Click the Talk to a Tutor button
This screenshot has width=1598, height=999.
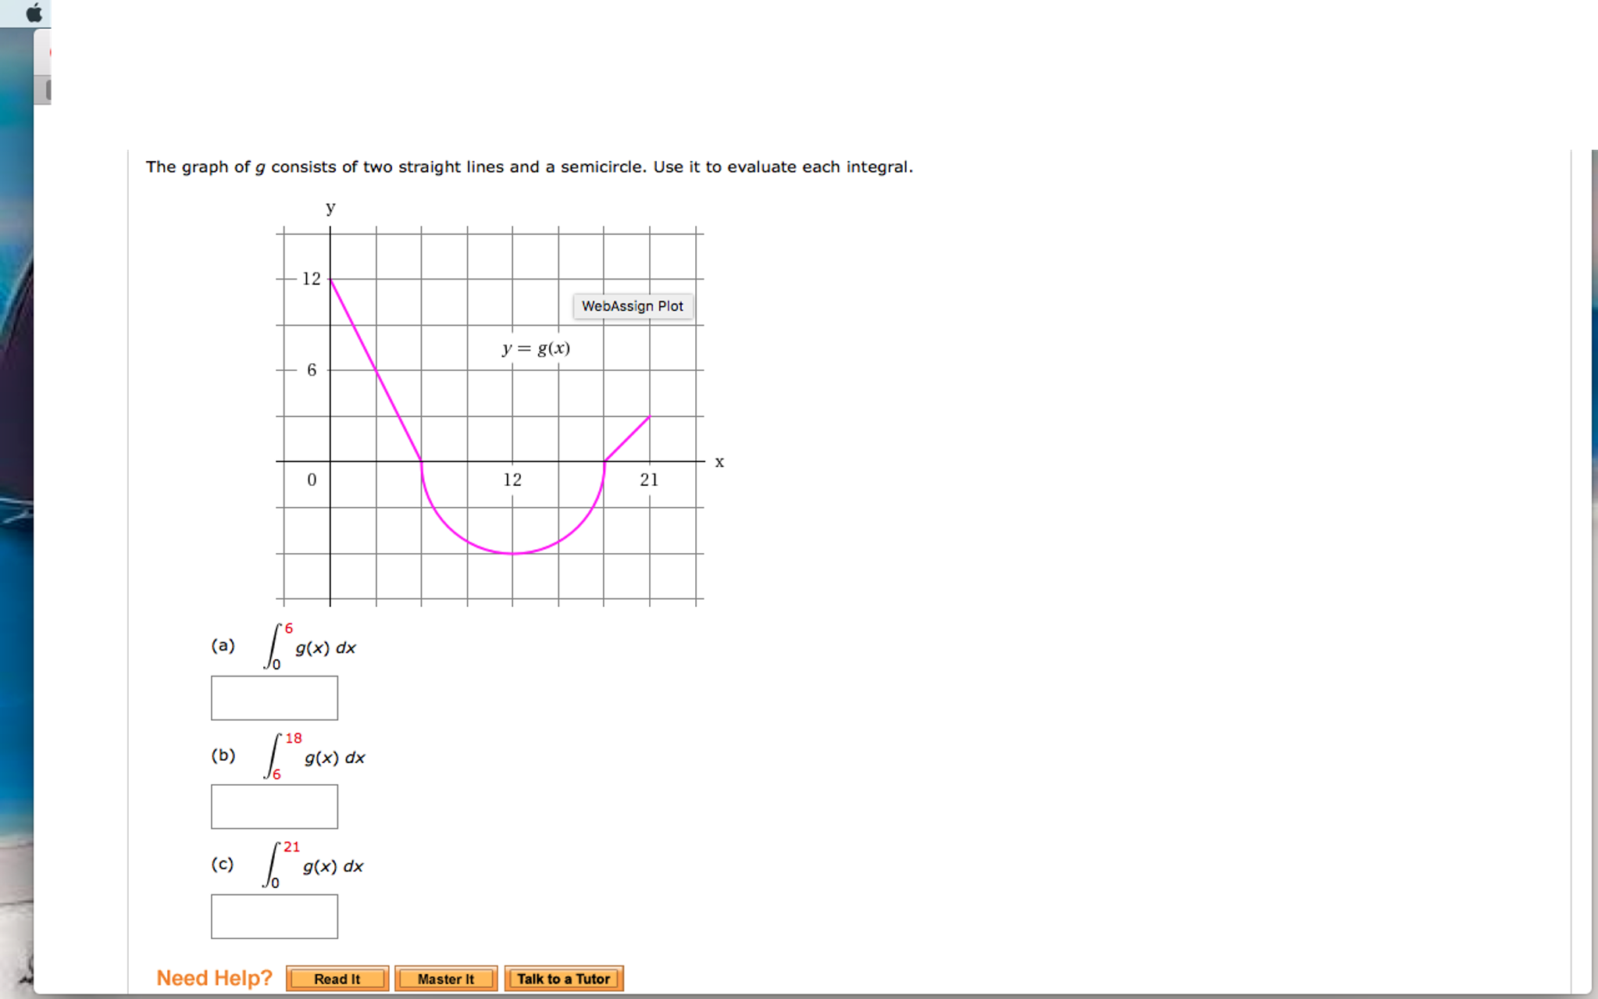point(564,979)
